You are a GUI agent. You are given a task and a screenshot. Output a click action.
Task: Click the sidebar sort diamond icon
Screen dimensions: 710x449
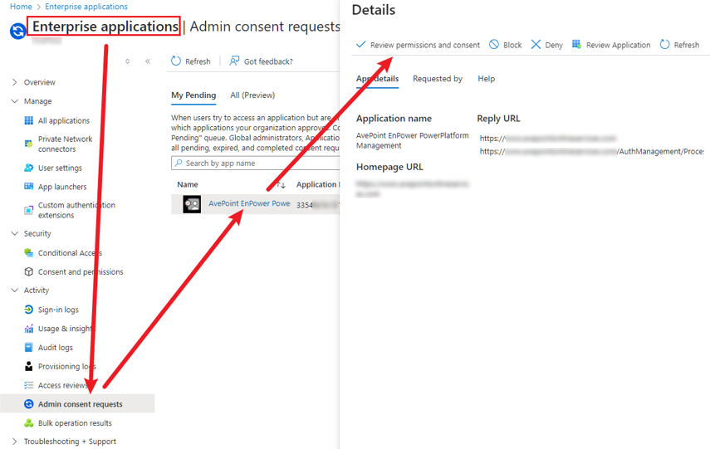[x=128, y=61]
